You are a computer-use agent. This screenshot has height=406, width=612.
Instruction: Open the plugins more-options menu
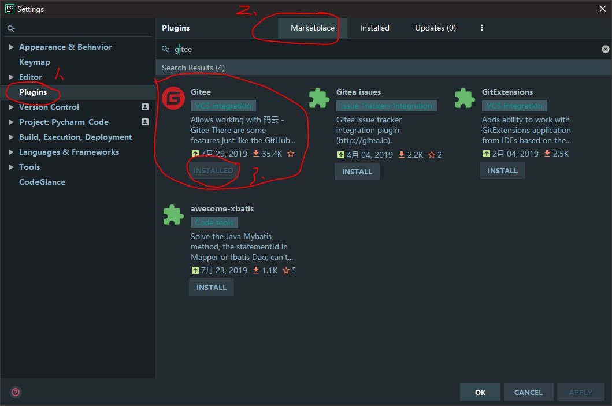pyautogui.click(x=481, y=28)
